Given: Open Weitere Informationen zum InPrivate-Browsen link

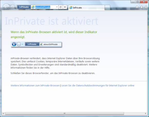Looking at the screenshot, I should 35,85.
